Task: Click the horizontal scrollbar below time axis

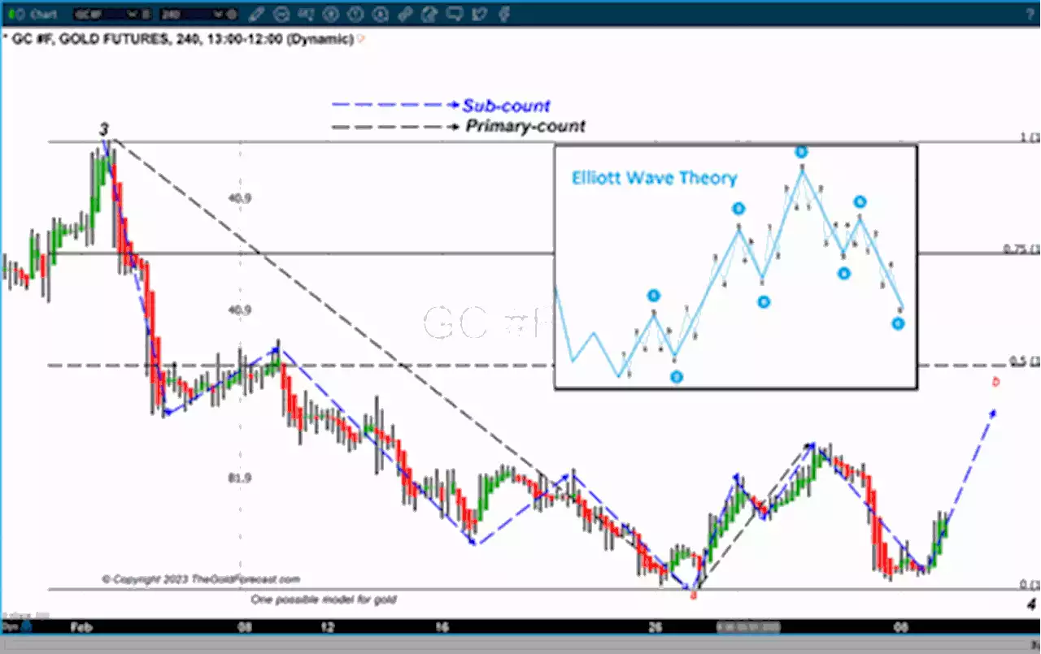Action: pyautogui.click(x=520, y=644)
